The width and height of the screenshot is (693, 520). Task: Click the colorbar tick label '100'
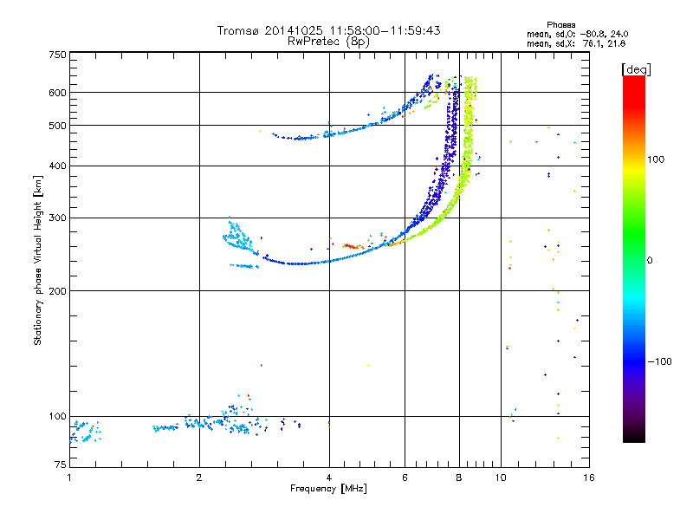[656, 159]
